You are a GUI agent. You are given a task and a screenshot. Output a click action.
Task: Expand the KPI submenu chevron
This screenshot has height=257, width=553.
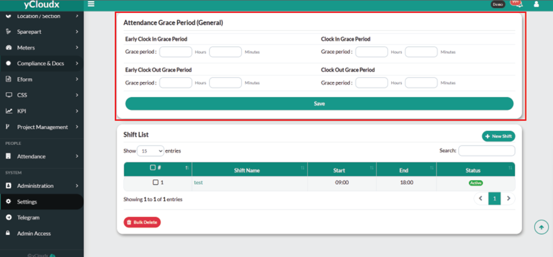point(76,111)
